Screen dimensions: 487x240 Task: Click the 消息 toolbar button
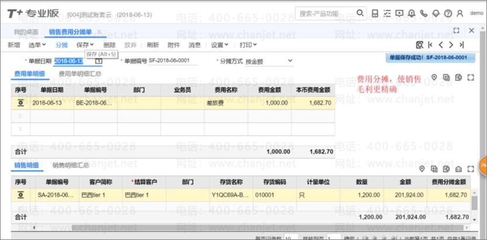pyautogui.click(x=195, y=45)
